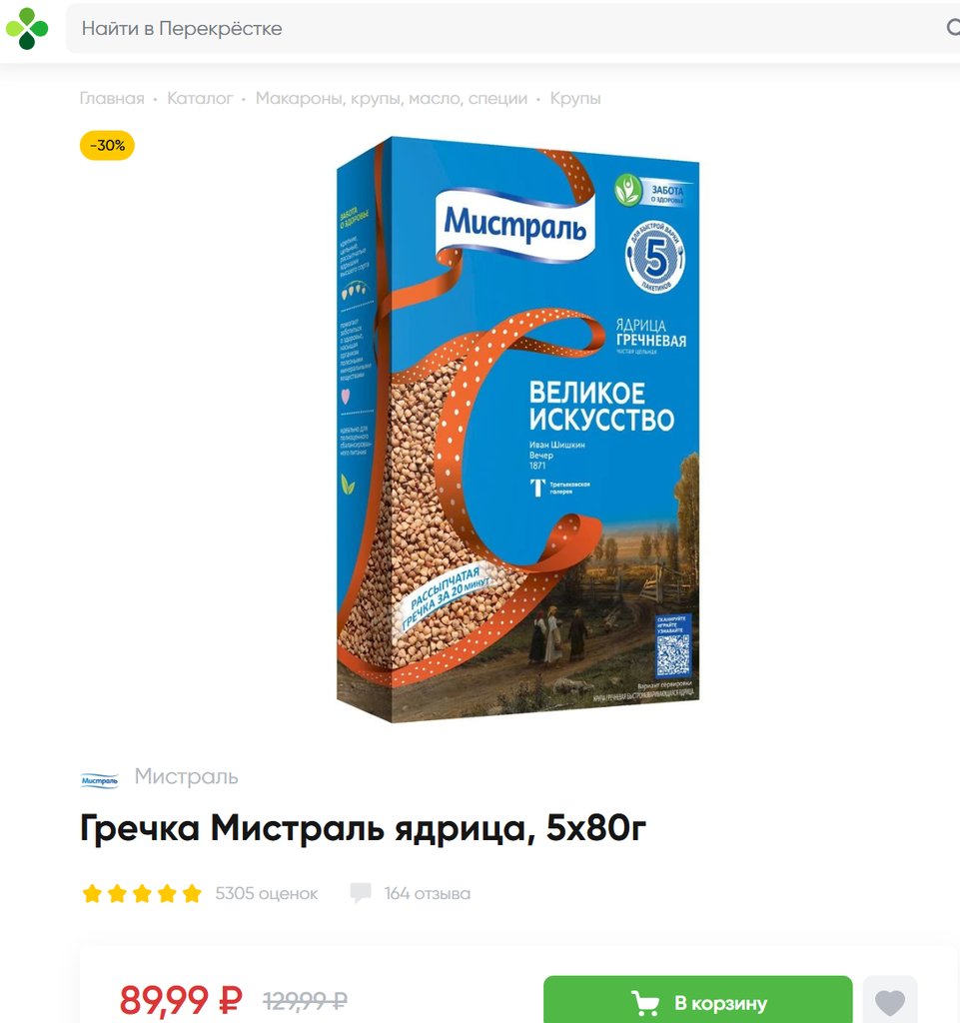Click the shopping cart icon in button
The height and width of the screenshot is (1023, 960).
(x=645, y=1003)
